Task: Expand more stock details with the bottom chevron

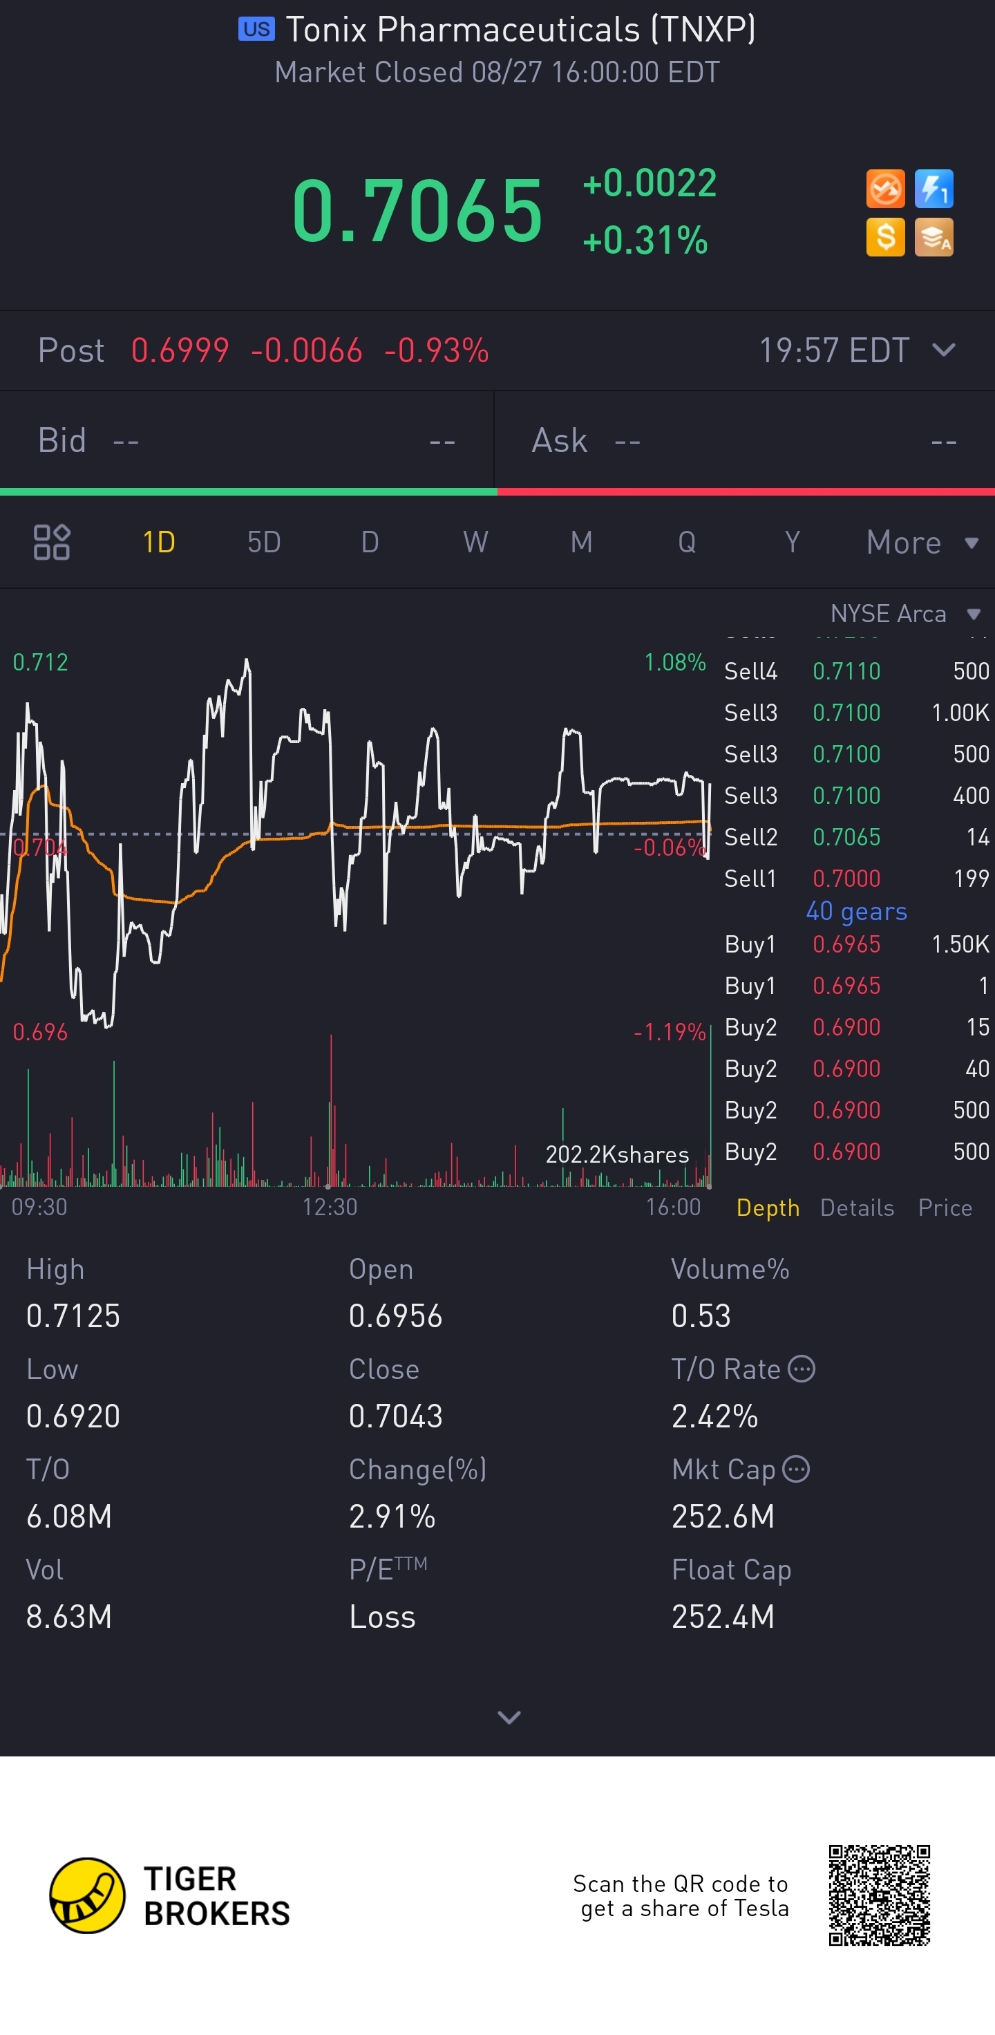Action: point(509,1716)
